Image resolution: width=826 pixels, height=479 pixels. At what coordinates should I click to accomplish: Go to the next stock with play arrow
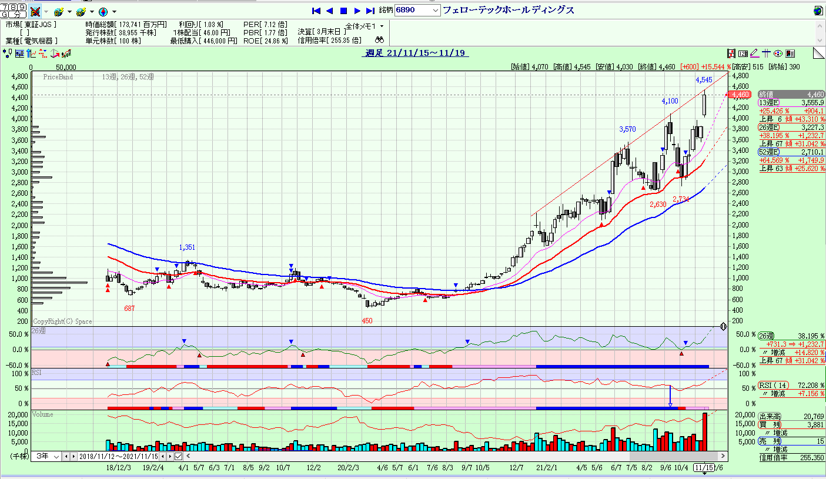coord(357,11)
